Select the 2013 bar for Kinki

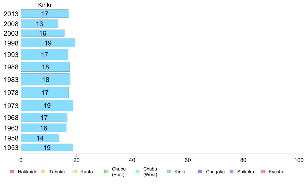click(x=45, y=14)
